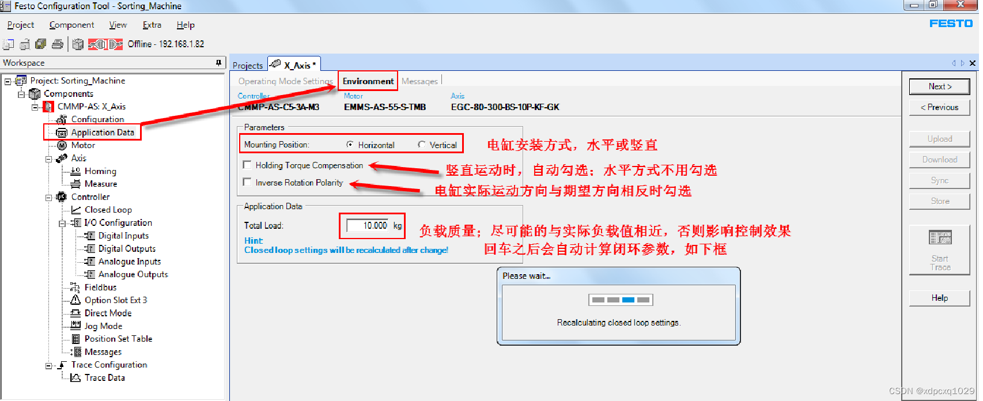This screenshot has width=983, height=401.
Task: Click the go offline disconnect icon
Action: click(x=116, y=44)
